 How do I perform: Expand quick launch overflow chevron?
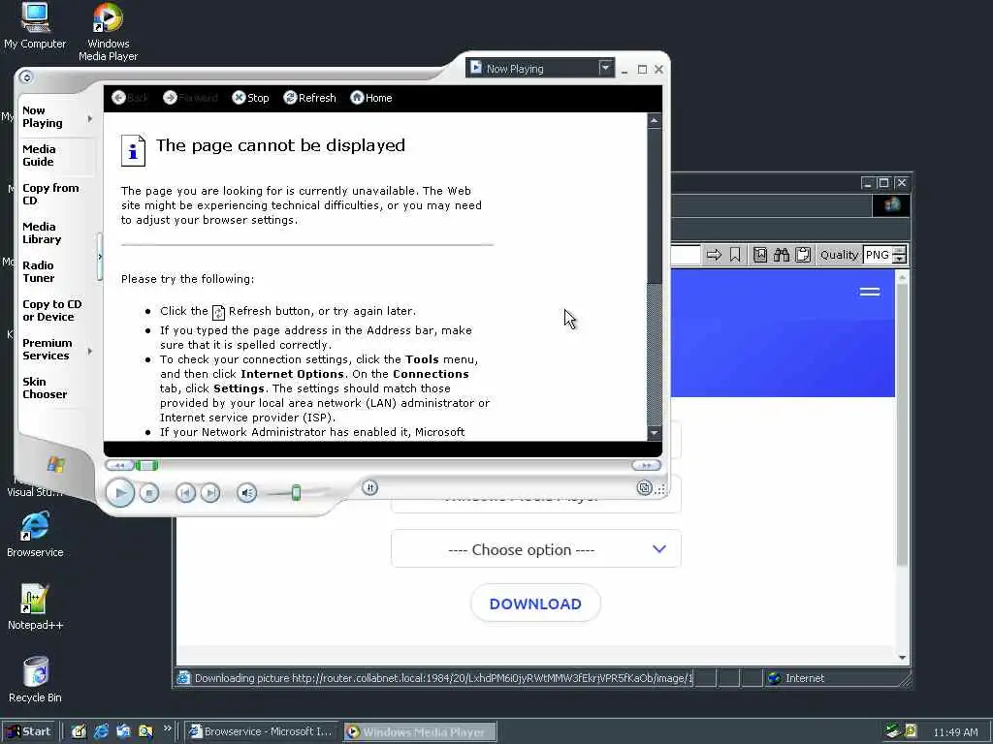pos(167,728)
